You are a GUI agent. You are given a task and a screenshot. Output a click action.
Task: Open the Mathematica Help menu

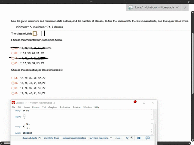pyautogui.click(x=97, y=108)
